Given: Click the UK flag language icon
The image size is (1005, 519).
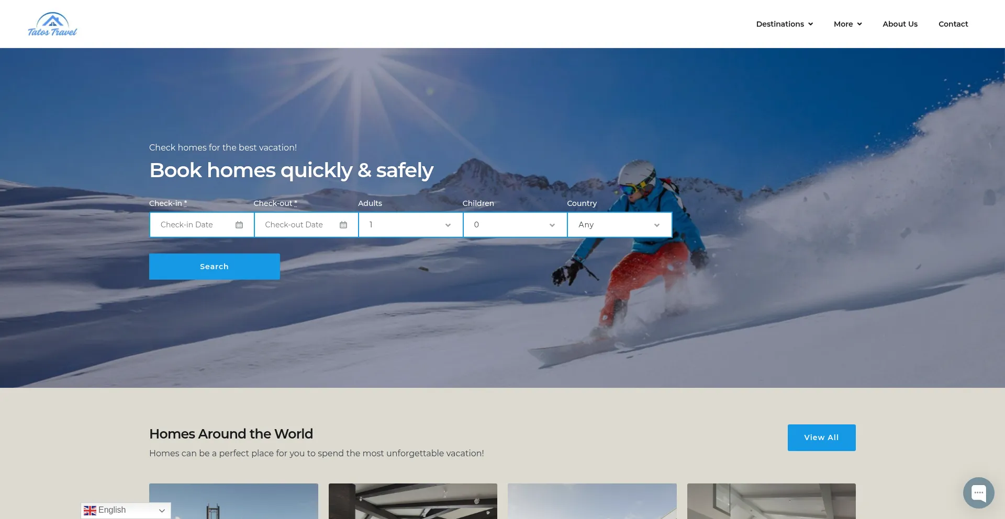Looking at the screenshot, I should pos(90,511).
